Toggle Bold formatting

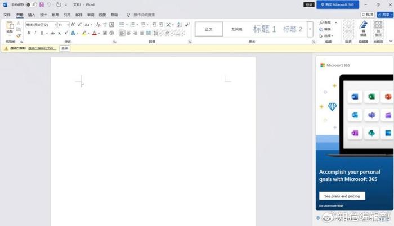point(29,33)
